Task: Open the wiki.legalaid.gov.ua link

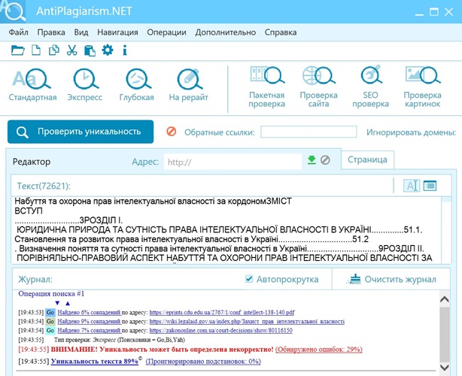Action: point(247,322)
